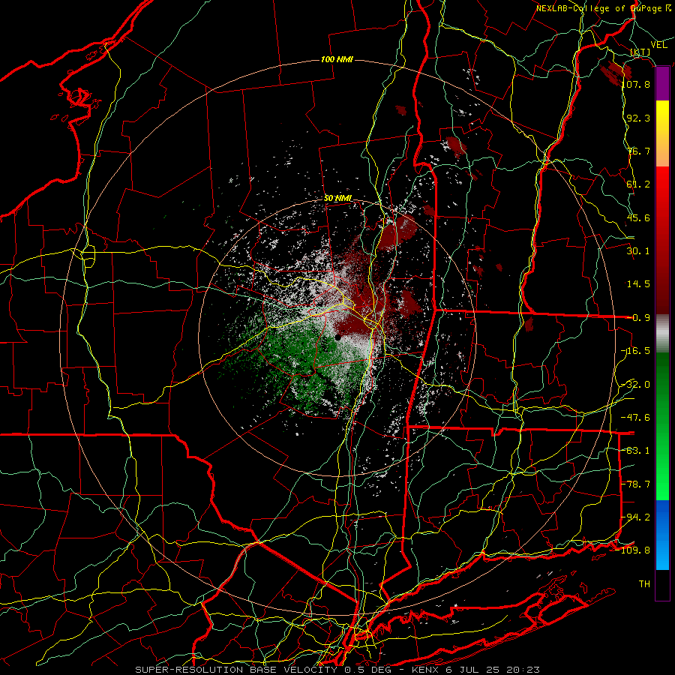Click the gray near-zero segment of the color bar
The image size is (675, 675).
(662, 334)
